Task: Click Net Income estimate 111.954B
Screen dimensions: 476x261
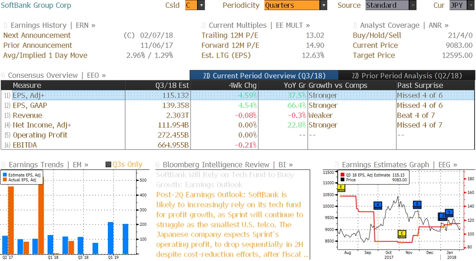Action: coord(173,125)
